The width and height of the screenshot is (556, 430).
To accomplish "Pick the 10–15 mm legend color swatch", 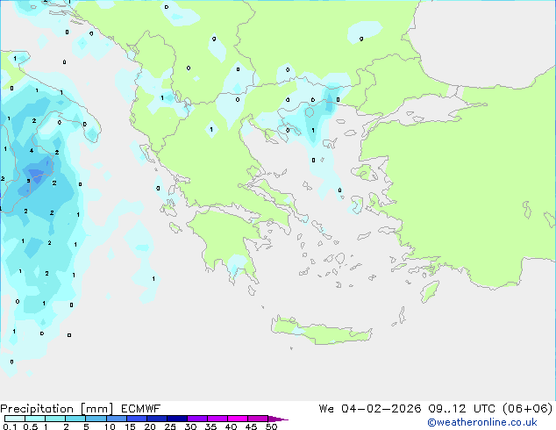I will click(116, 419).
